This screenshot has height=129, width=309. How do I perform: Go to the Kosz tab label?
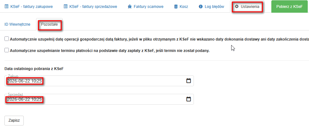[x=184, y=7]
